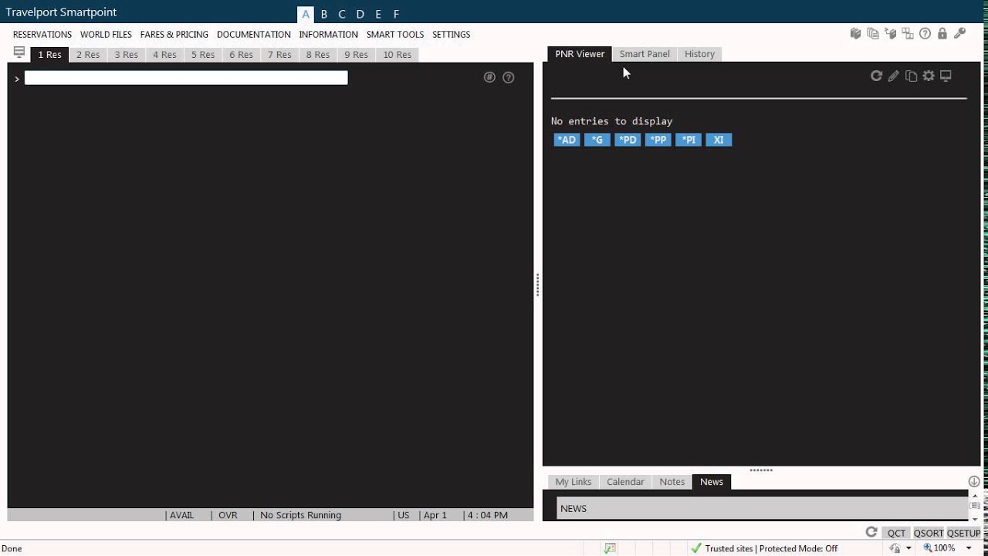Open the numbered windows layout icon
The height and width of the screenshot is (556, 988).
(x=908, y=34)
